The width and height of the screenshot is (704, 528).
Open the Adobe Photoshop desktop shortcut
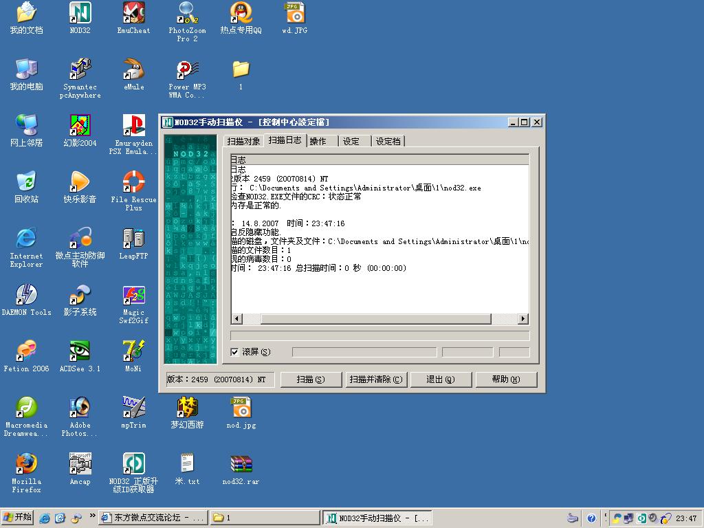tap(80, 416)
